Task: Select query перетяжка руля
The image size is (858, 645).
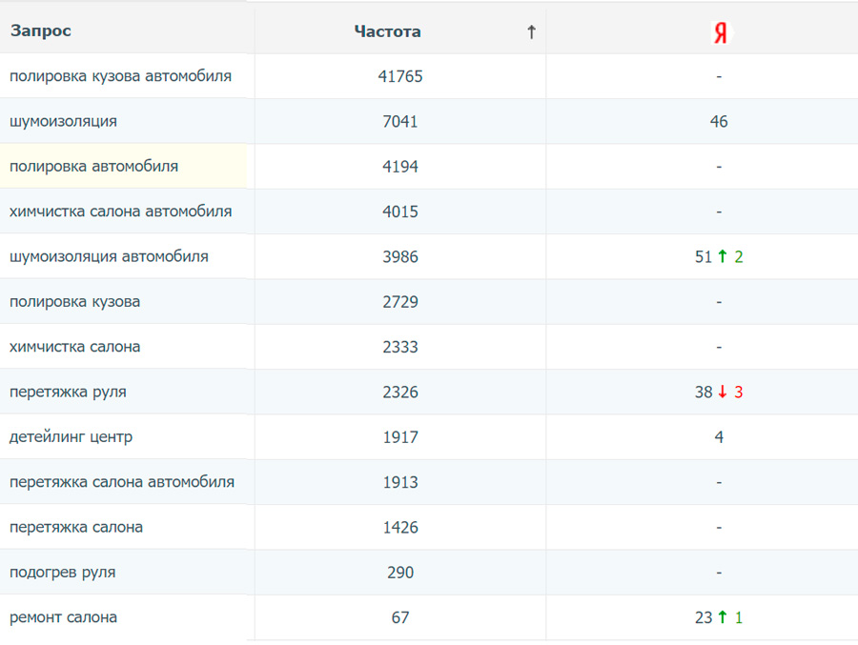Action: (68, 392)
